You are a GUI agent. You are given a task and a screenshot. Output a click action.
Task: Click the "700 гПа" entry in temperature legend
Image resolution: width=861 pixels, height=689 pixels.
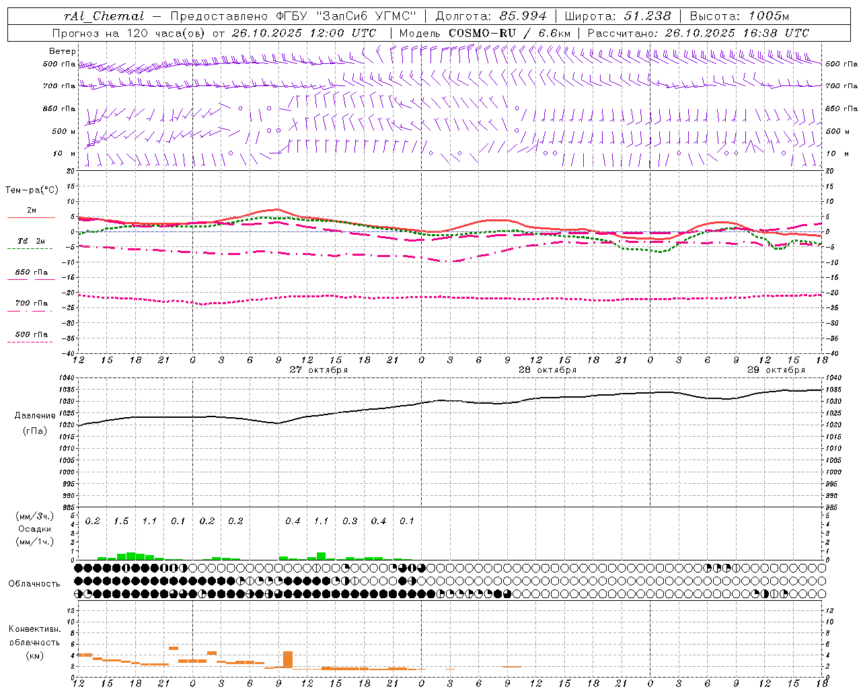(31, 303)
